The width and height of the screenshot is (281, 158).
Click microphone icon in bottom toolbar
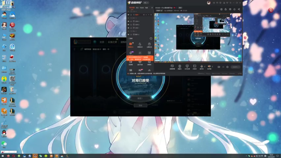pyautogui.click(x=202, y=67)
